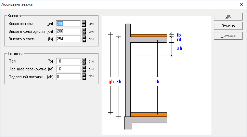Increase Высота этажа with the up arrow
This screenshot has height=137, width=247.
click(84, 22)
